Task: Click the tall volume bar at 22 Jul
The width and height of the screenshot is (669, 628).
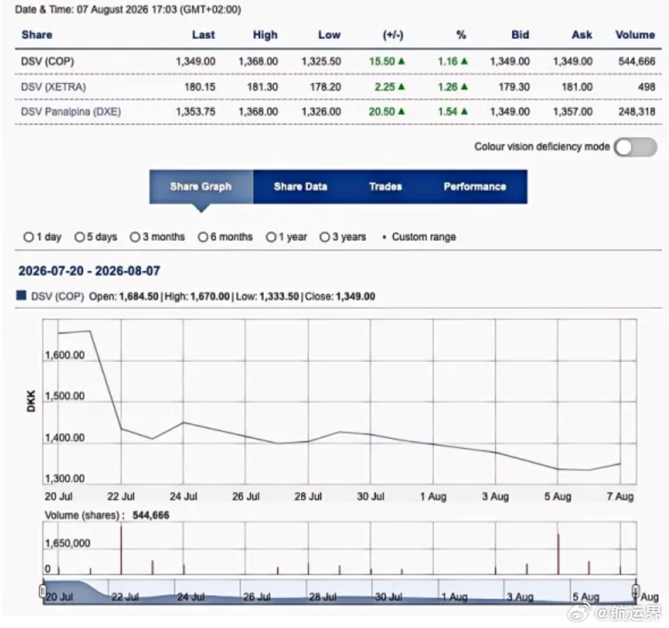Action: 121,549
